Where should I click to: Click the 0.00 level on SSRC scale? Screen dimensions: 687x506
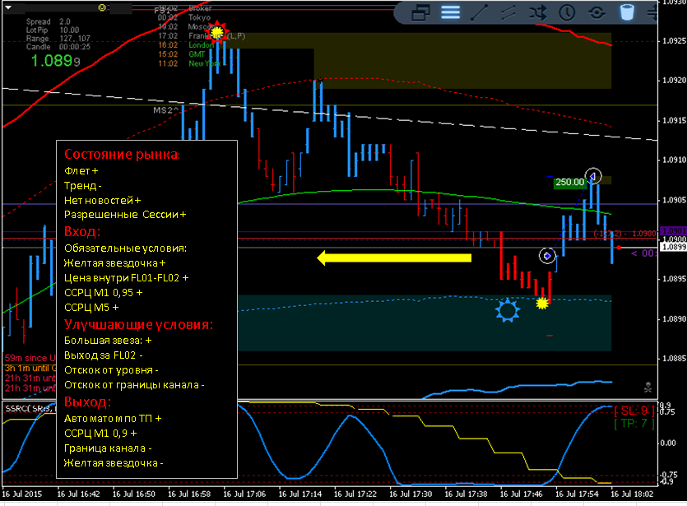[667, 443]
